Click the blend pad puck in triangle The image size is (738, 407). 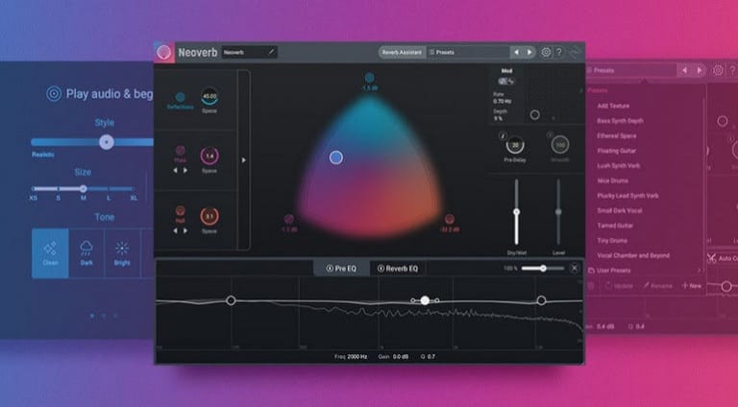pos(336,157)
